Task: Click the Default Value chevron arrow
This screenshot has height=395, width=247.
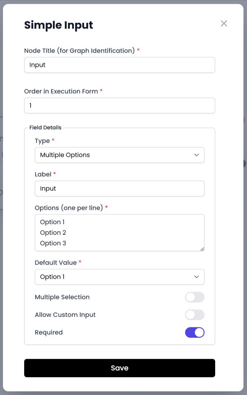Action: click(197, 277)
